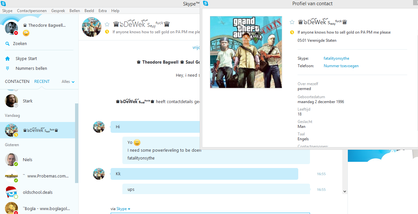Screen dimensions: 418x214
Task: Toggle favorite star in profile window
Action: (292, 22)
